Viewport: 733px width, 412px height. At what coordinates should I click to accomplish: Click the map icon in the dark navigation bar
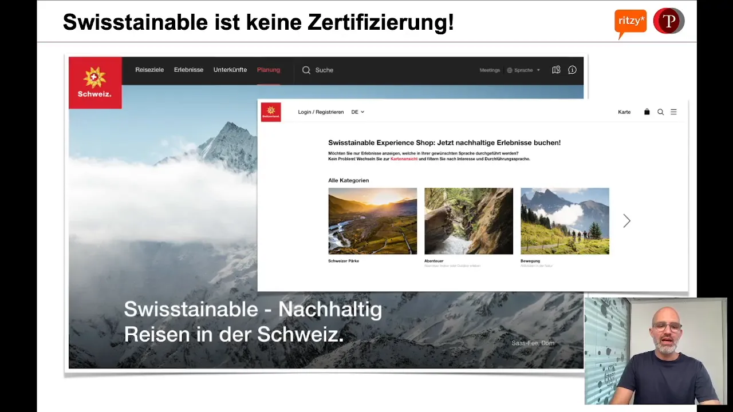tap(555, 70)
